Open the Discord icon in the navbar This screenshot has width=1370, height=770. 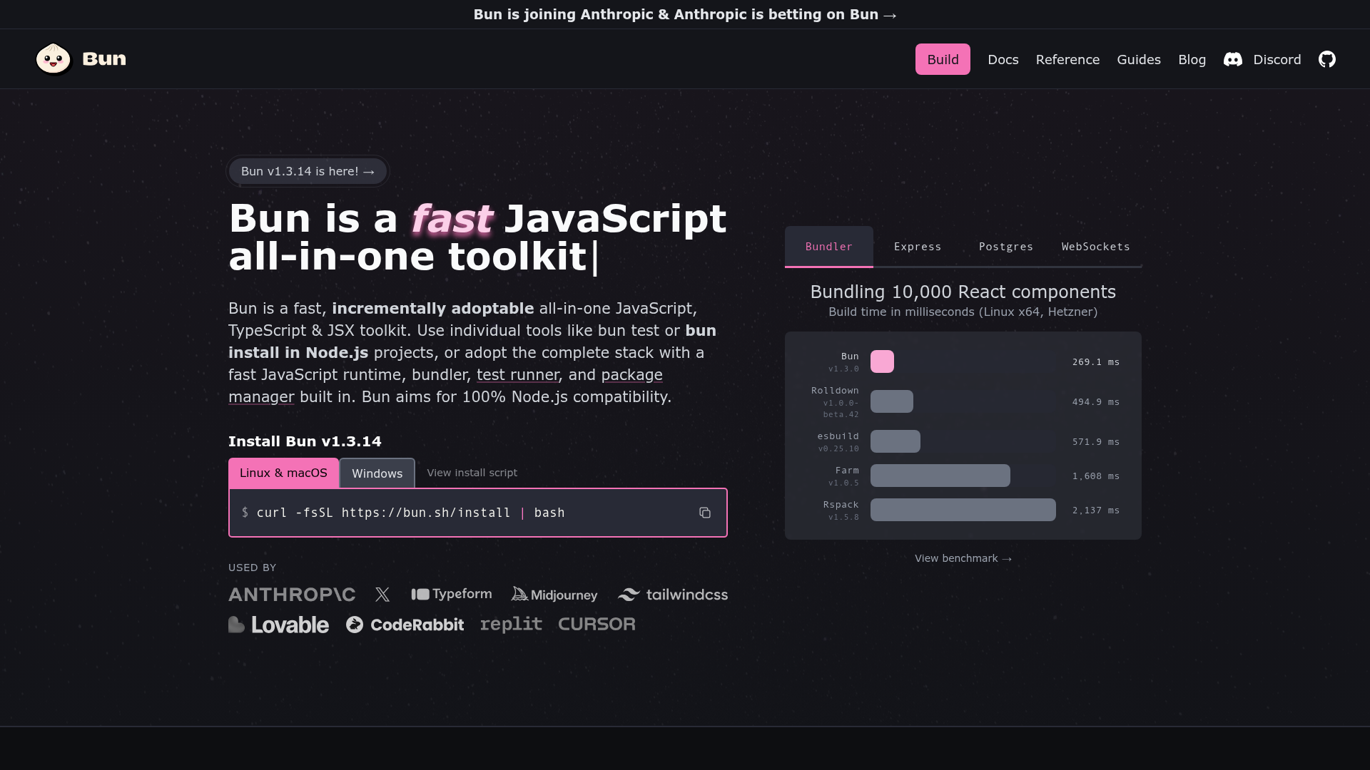pos(1233,59)
